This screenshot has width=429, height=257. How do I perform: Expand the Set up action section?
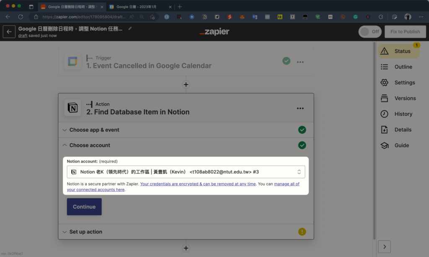pyautogui.click(x=186, y=232)
